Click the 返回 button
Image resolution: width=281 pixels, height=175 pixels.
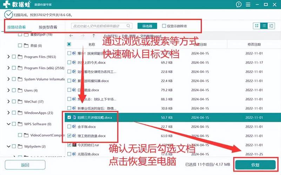tap(25, 165)
